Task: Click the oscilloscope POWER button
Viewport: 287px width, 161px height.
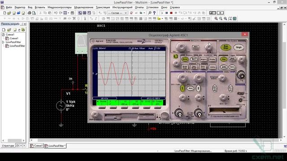Action: pyautogui.click(x=165, y=115)
